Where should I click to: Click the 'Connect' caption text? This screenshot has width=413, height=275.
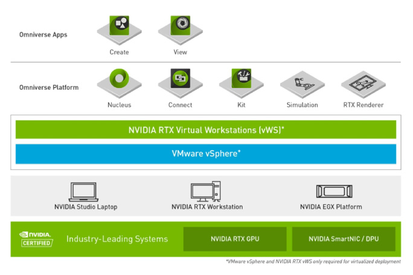coord(181,105)
